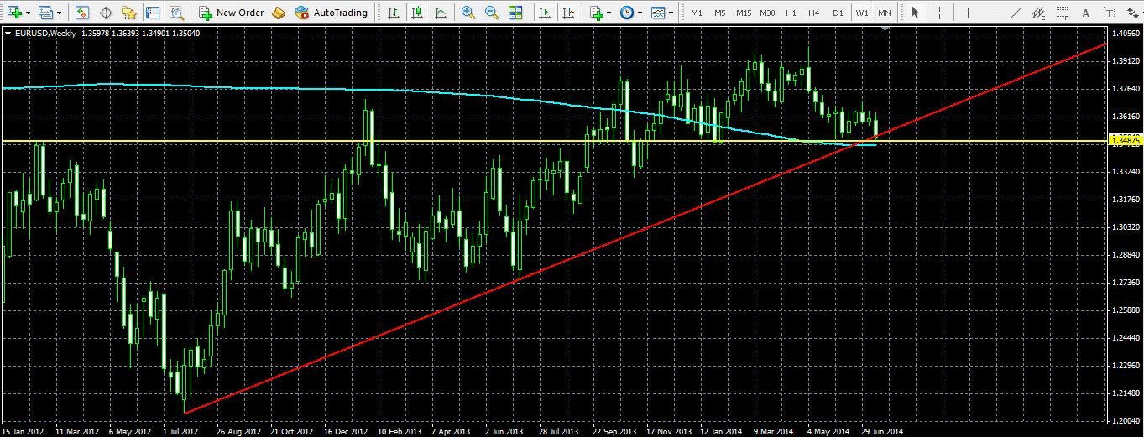This screenshot has width=1144, height=437.
Task: Zoom in on the chart
Action: (x=468, y=13)
